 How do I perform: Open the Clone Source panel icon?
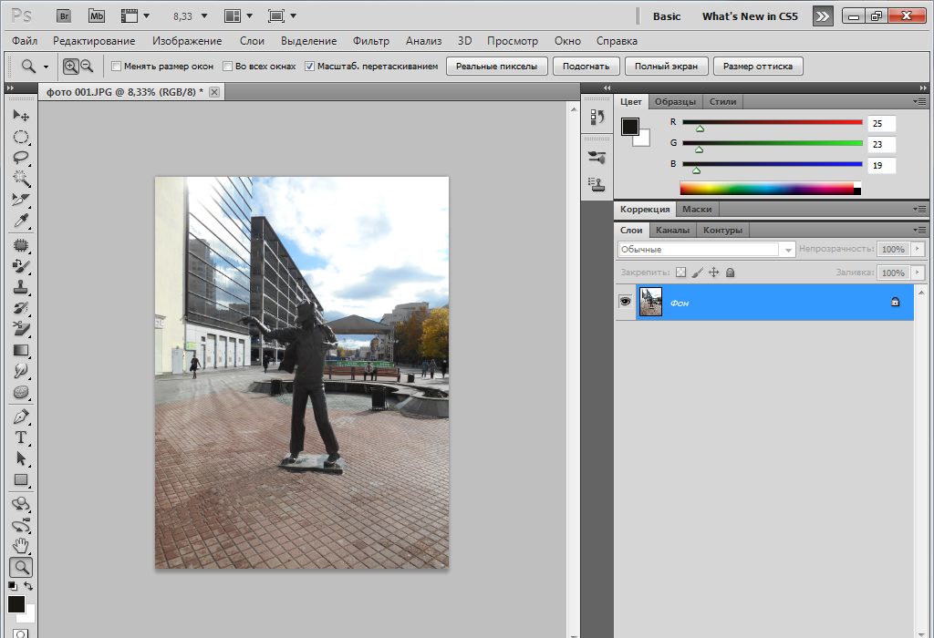tap(597, 184)
